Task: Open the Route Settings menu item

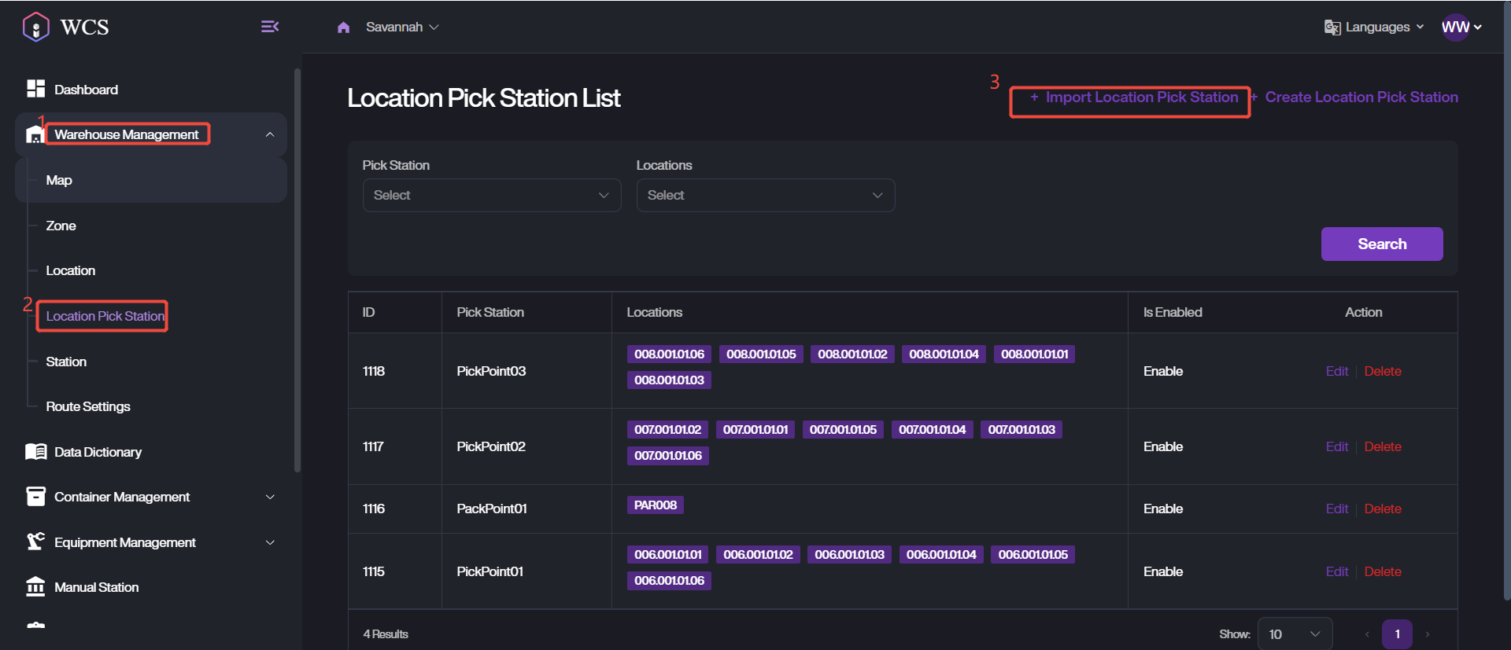Action: point(88,406)
